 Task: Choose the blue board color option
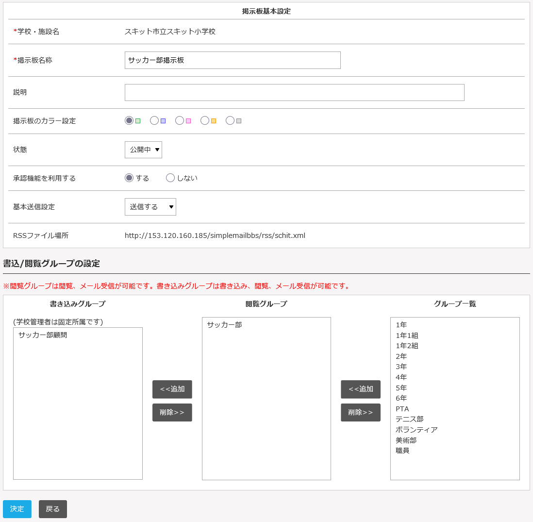coord(154,120)
